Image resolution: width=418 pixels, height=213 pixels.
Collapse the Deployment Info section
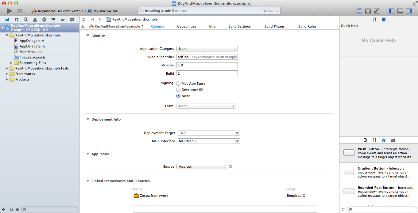(88, 119)
